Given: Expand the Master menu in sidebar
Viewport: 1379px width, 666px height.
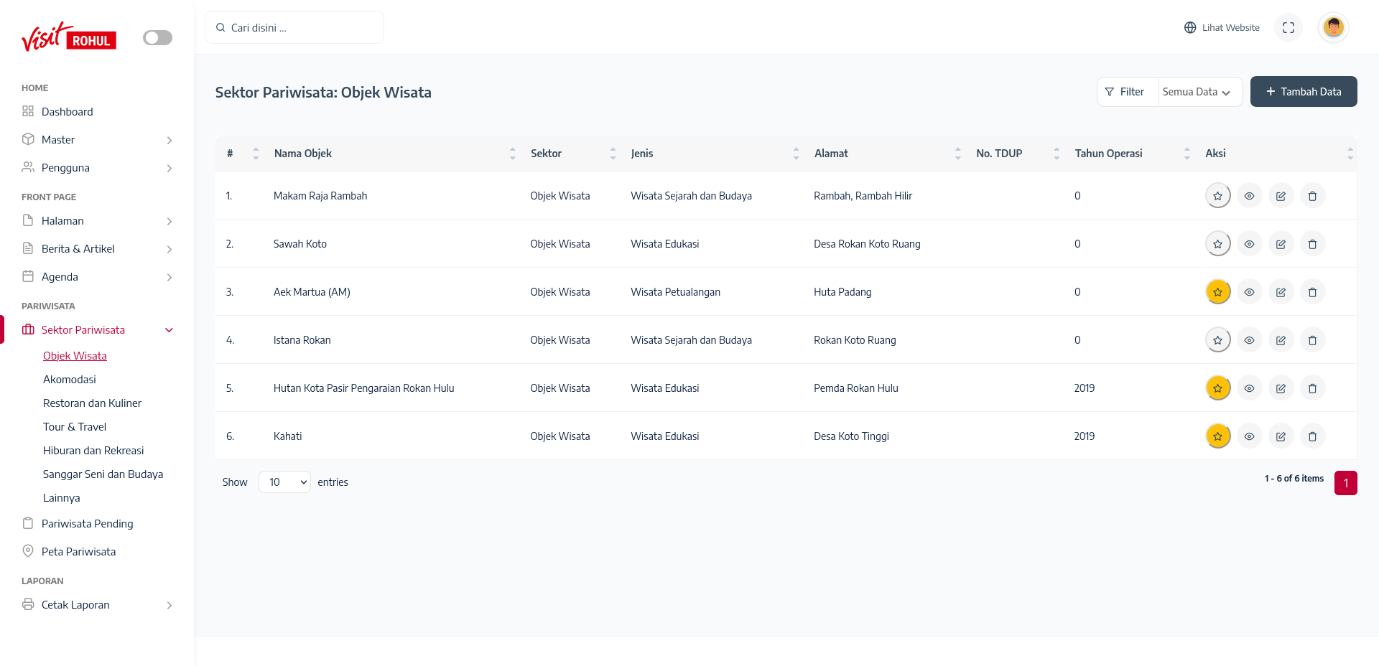Looking at the screenshot, I should (x=98, y=140).
